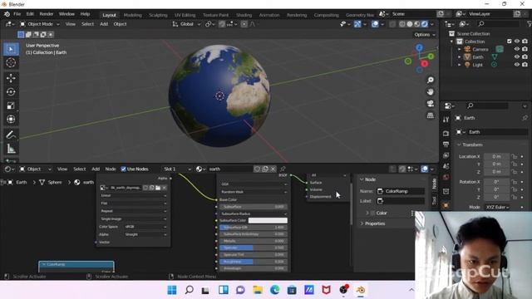This screenshot has width=532, height=299.
Task: Select the Cursor tool
Action: coord(11,63)
